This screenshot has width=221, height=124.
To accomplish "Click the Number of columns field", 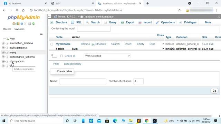I will pos(138,81).
